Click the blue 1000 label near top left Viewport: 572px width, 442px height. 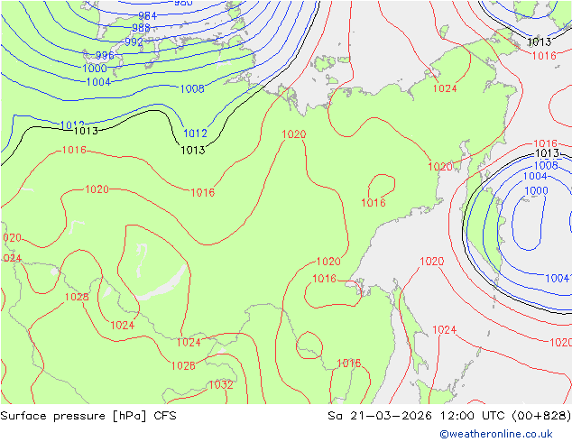pos(95,69)
